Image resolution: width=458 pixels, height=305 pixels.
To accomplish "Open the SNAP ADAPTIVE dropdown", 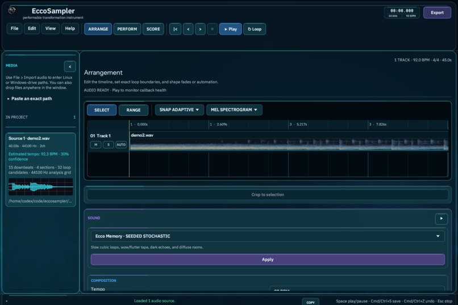I will [x=180, y=110].
